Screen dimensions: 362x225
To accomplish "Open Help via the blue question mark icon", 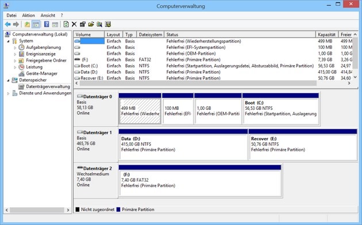I will pyautogui.click(x=47, y=24).
